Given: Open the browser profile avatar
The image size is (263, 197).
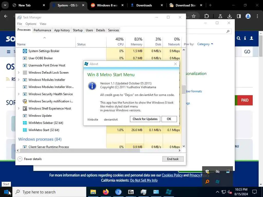Looking at the screenshot, I should click(248, 16).
